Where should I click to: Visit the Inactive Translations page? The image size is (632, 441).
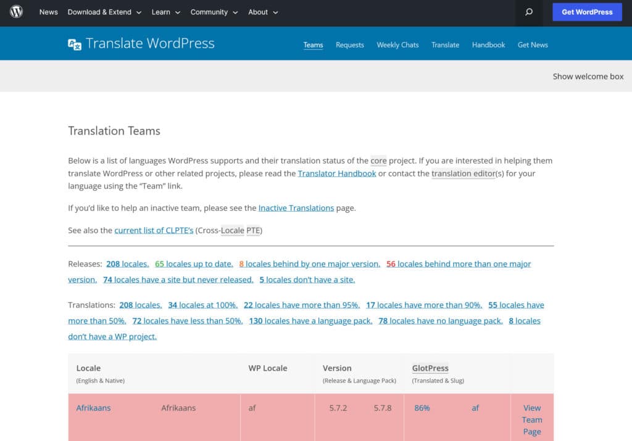click(x=296, y=208)
